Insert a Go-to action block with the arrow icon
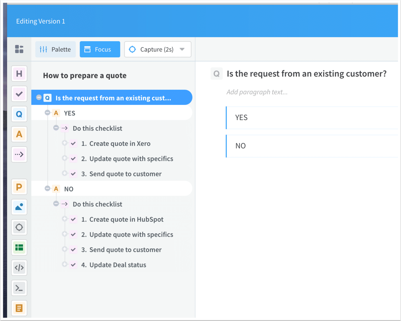The image size is (401, 321). pos(19,154)
